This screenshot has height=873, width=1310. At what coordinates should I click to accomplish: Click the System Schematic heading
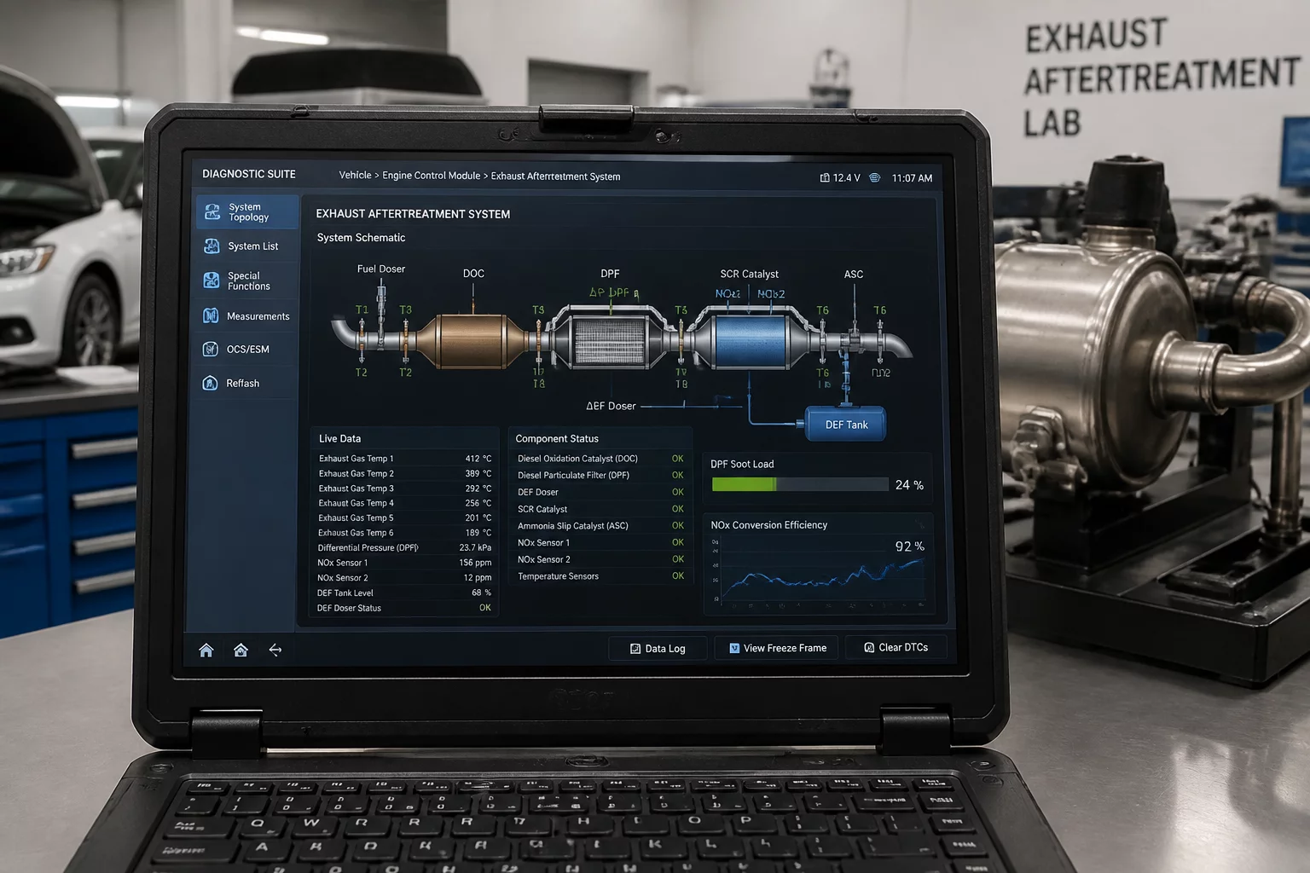[361, 238]
